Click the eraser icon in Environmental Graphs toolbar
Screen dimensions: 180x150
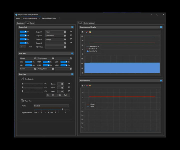click(87, 32)
